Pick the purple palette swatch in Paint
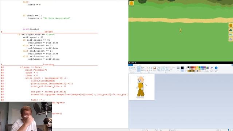The width and height of the screenshot is (233, 131). pyautogui.click(x=205, y=67)
